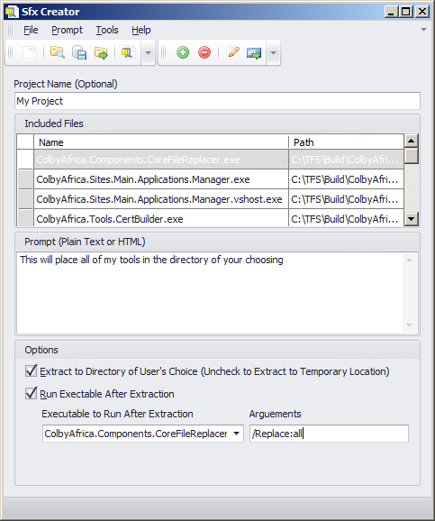Image resolution: width=435 pixels, height=521 pixels.
Task: Open the Tools menu
Action: coord(107,31)
